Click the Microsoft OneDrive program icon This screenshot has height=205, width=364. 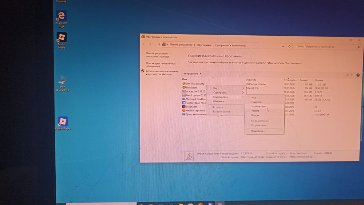pyautogui.click(x=184, y=99)
